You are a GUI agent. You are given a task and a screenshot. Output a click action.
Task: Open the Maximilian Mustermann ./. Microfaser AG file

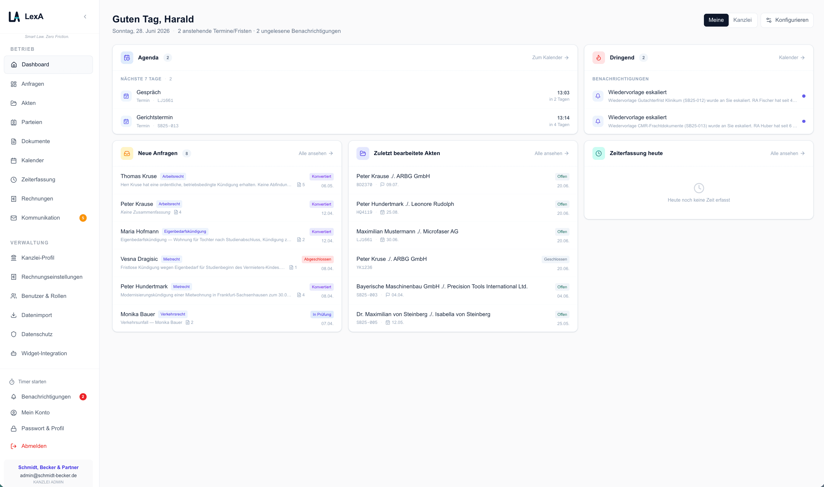(463, 236)
